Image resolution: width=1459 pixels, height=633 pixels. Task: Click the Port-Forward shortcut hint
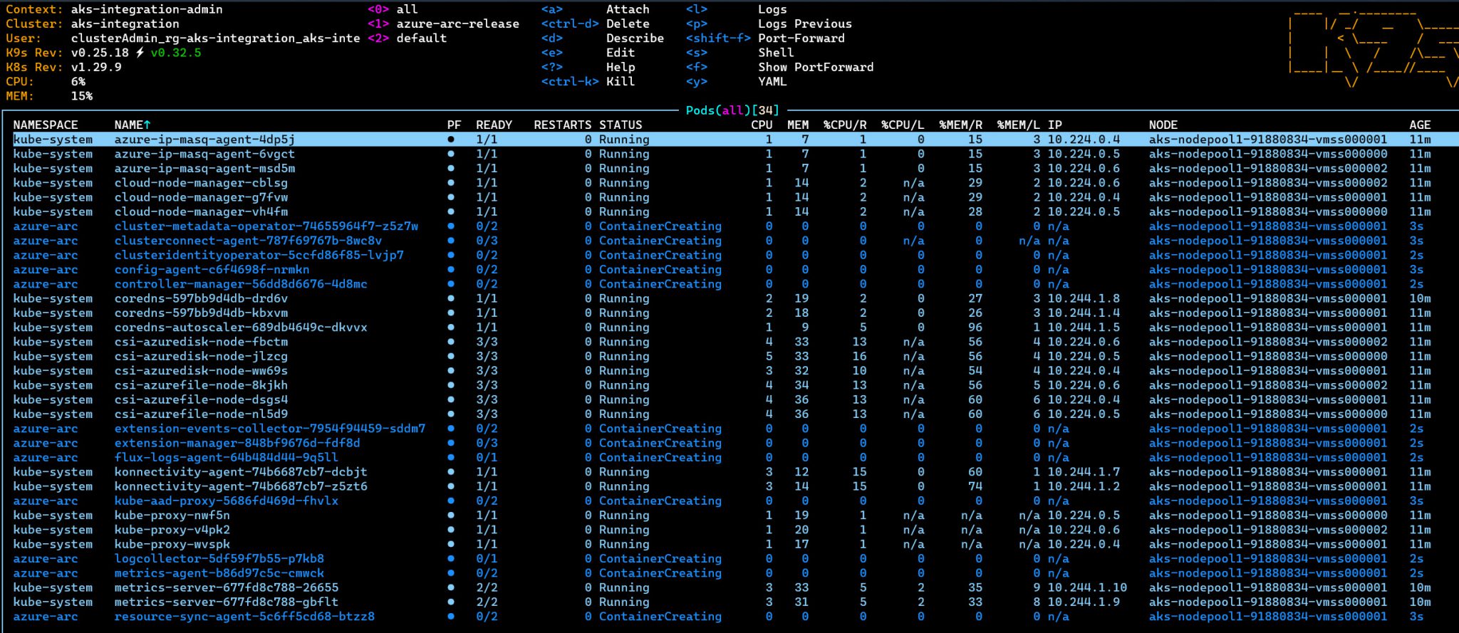coord(801,38)
